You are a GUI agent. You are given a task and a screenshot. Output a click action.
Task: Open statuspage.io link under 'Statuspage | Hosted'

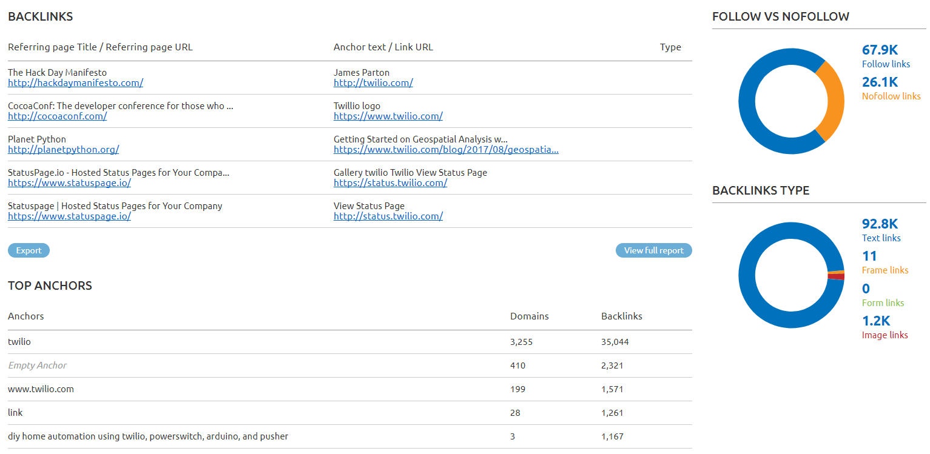coord(69,216)
